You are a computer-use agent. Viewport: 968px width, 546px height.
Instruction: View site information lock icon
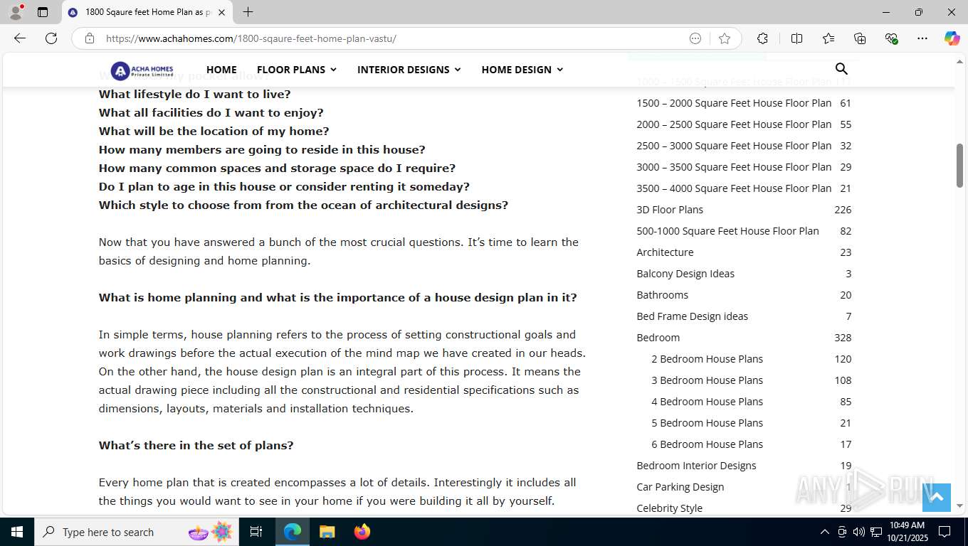pyautogui.click(x=90, y=38)
